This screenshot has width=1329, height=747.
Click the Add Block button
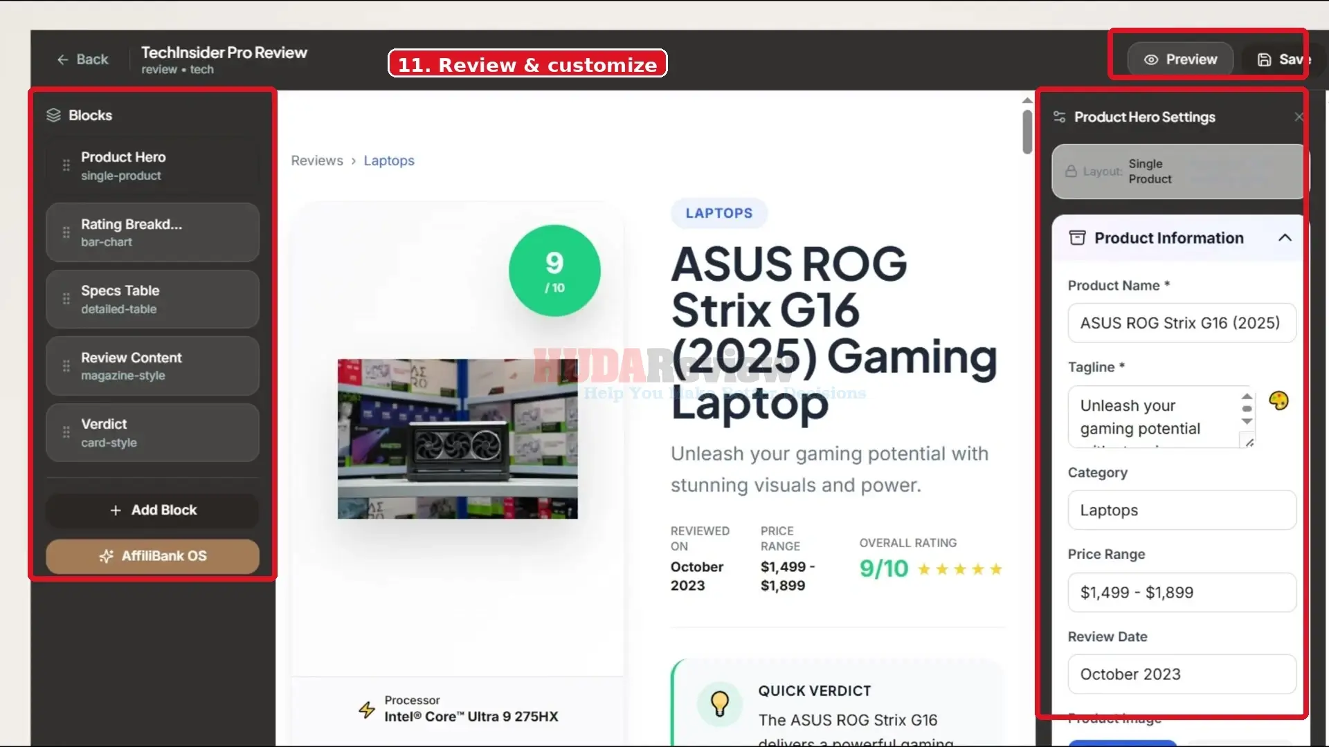[152, 510]
